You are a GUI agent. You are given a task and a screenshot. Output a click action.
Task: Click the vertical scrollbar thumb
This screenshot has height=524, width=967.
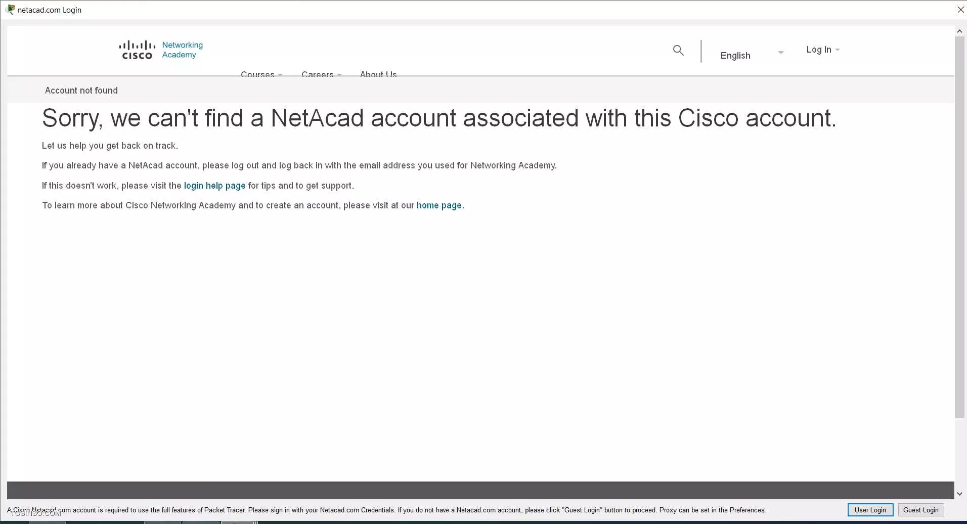959,227
